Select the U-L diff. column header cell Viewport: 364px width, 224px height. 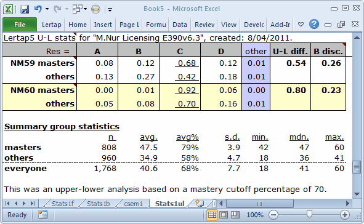pyautogui.click(x=290, y=50)
